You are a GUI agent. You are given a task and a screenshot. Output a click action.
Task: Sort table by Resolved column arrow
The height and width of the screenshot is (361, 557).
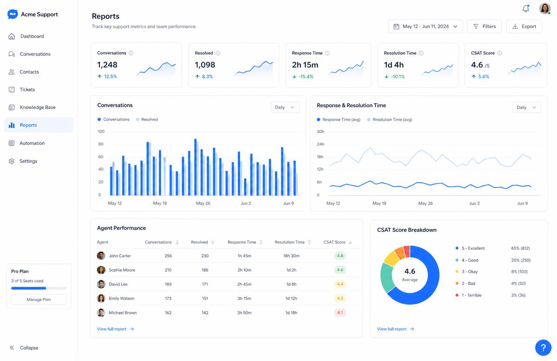point(213,242)
